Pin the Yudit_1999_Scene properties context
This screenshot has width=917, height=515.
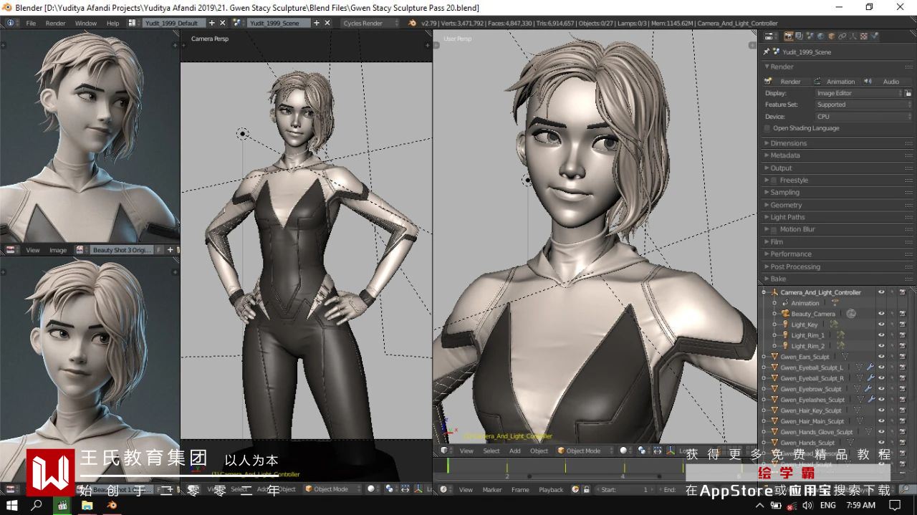[766, 52]
